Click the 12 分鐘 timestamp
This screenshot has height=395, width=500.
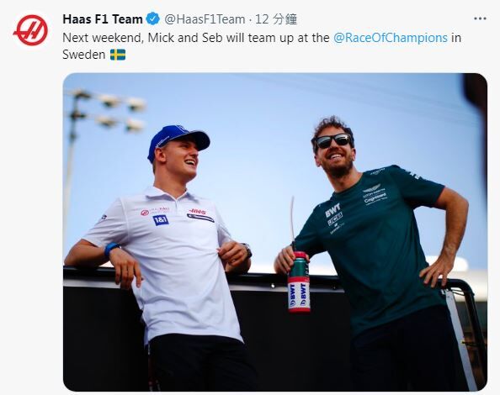276,19
